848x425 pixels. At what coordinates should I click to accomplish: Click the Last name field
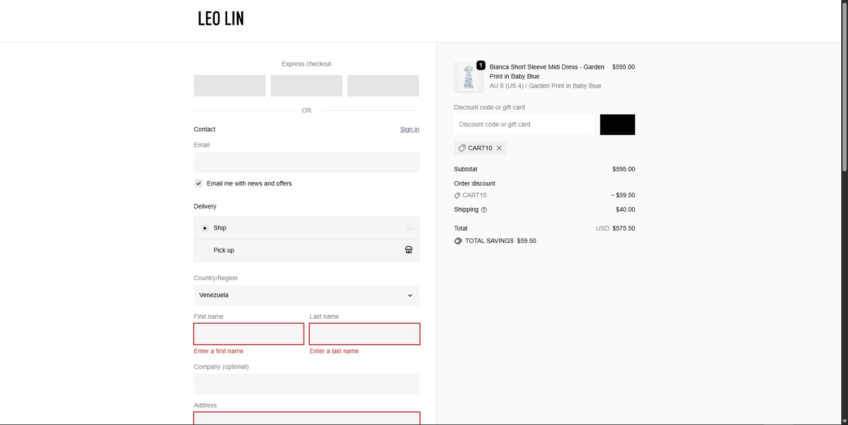click(x=365, y=334)
